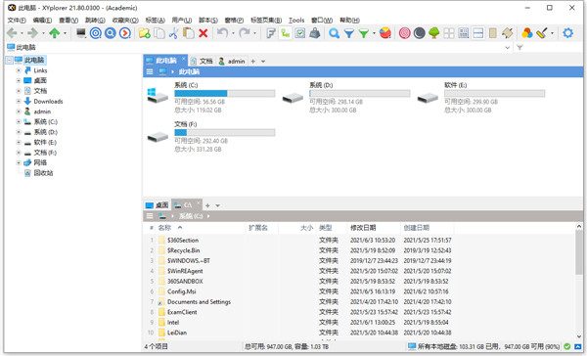This screenshot has width=587, height=356.
Task: Click the Copy toolbar icon
Action: pyautogui.click(x=159, y=33)
